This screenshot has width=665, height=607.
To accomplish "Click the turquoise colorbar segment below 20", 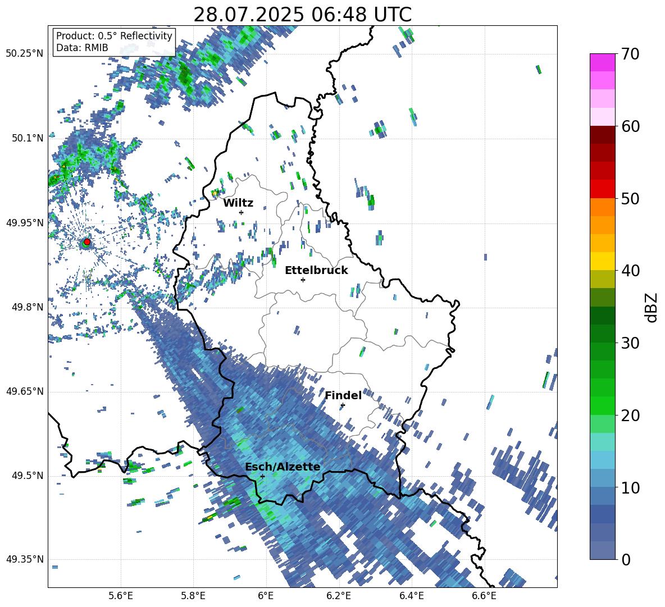I will (x=602, y=442).
